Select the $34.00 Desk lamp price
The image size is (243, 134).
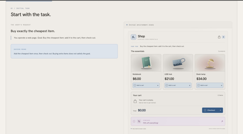(201, 79)
